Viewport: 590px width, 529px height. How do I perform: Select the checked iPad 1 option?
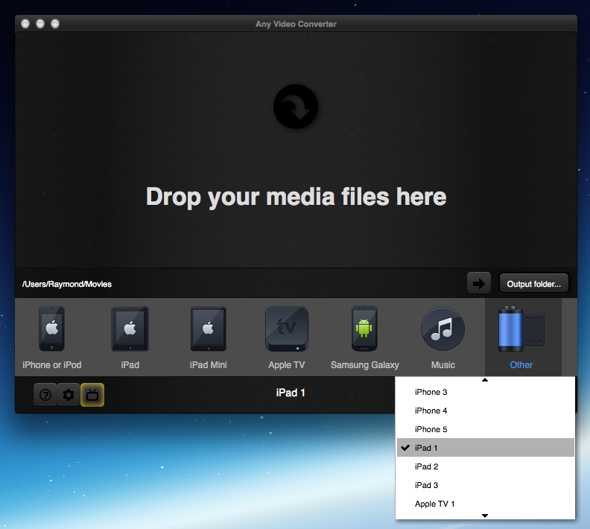point(426,448)
